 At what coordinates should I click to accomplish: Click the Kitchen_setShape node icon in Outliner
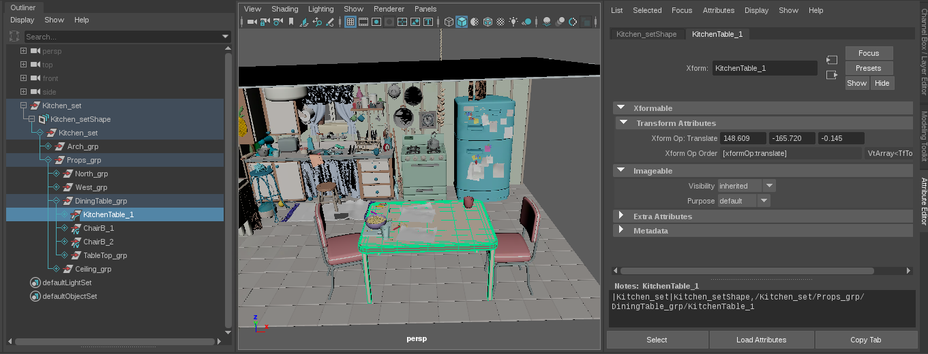(44, 119)
